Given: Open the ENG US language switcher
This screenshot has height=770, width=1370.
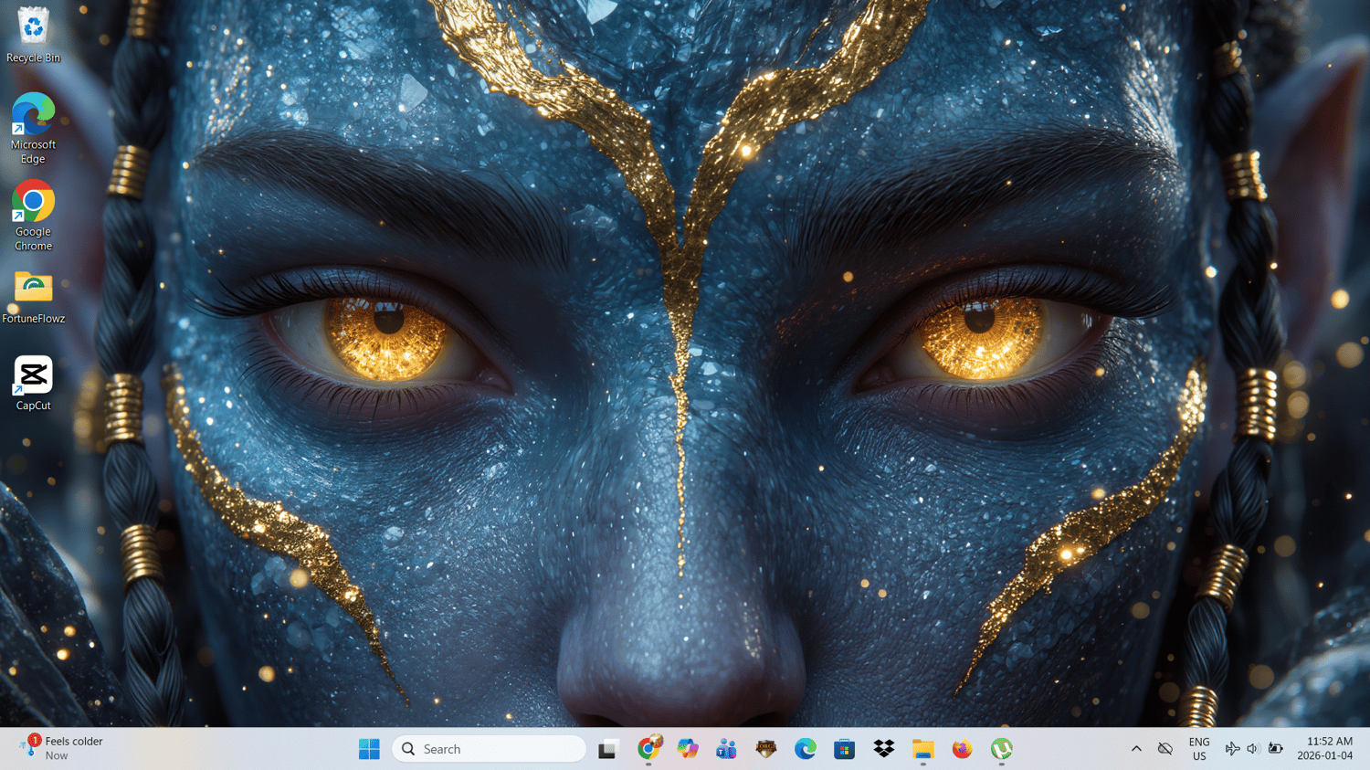Looking at the screenshot, I should [x=1199, y=749].
